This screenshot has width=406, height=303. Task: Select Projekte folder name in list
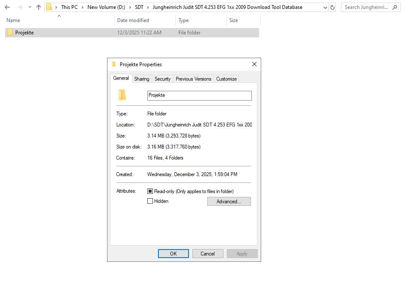(24, 33)
